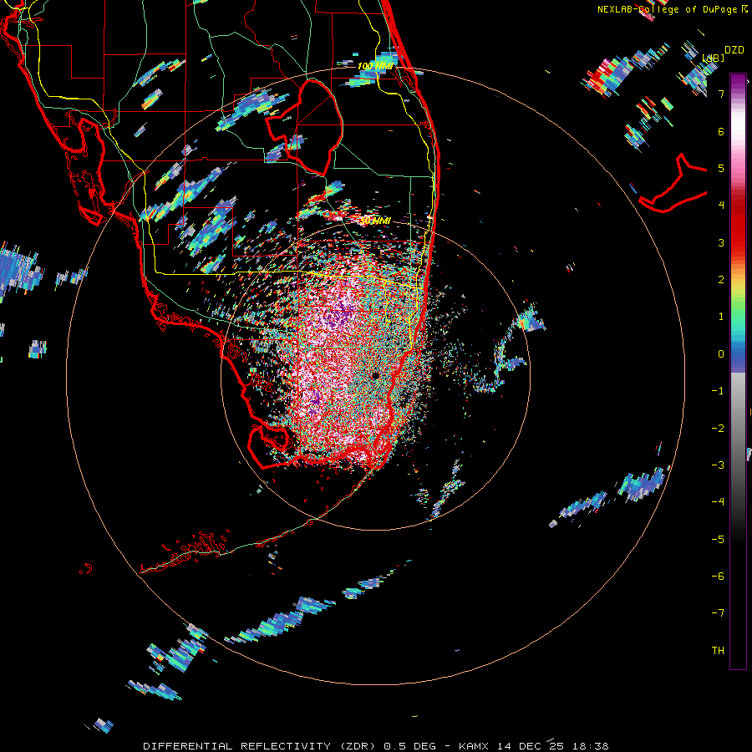Click the 3 dB tick label
752x752 pixels.
[x=721, y=242]
